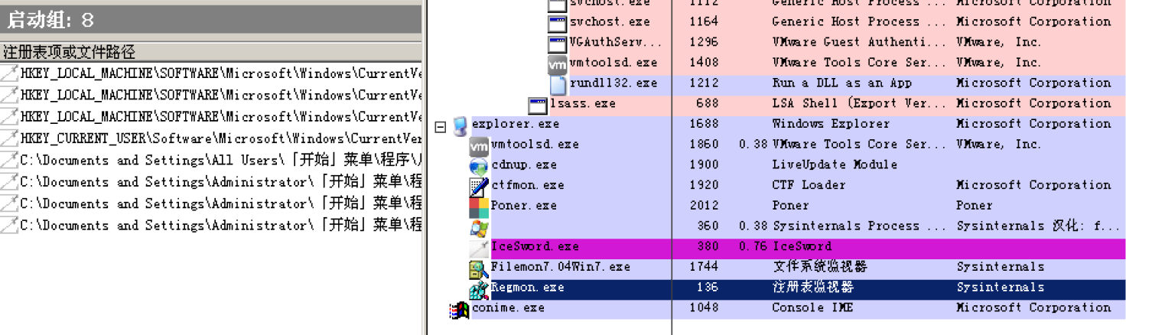Image resolution: width=1152 pixels, height=335 pixels.
Task: Click the IceSword.exe sword icon
Action: coord(479,248)
